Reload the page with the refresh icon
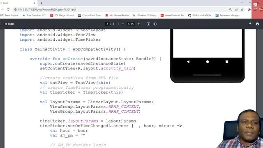Image resolution: width=263 pixels, height=148 pixels. pos(8,9)
